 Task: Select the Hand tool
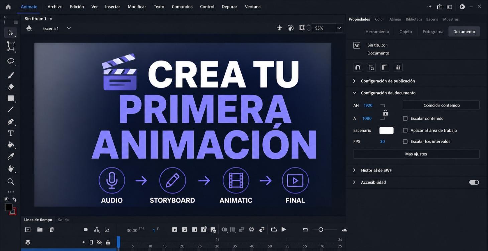click(x=11, y=168)
